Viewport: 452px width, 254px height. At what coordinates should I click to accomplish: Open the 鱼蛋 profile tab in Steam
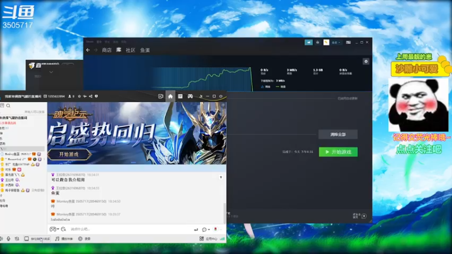pyautogui.click(x=145, y=50)
